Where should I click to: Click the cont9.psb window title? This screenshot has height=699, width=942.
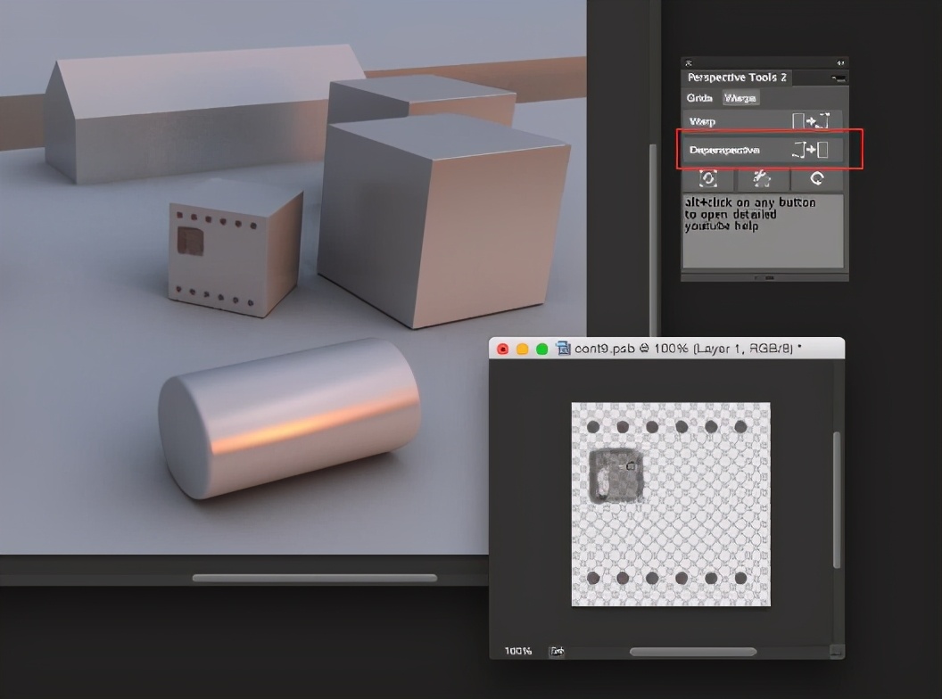[688, 349]
